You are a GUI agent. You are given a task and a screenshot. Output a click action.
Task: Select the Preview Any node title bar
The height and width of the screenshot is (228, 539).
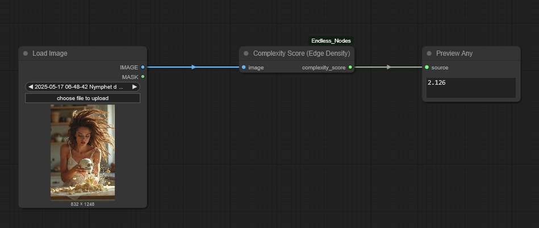[454, 53]
